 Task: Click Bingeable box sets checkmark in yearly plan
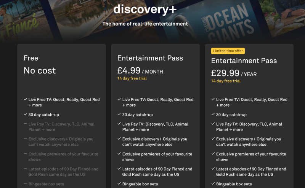pos(213,183)
